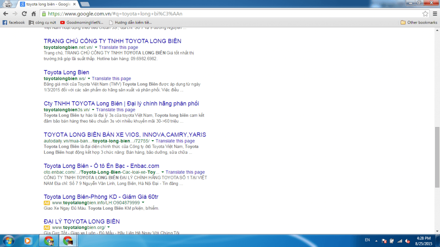Show hidden system tray icons arrow
Image resolution: width=440 pixels, height=247 pixels.
tap(376, 240)
